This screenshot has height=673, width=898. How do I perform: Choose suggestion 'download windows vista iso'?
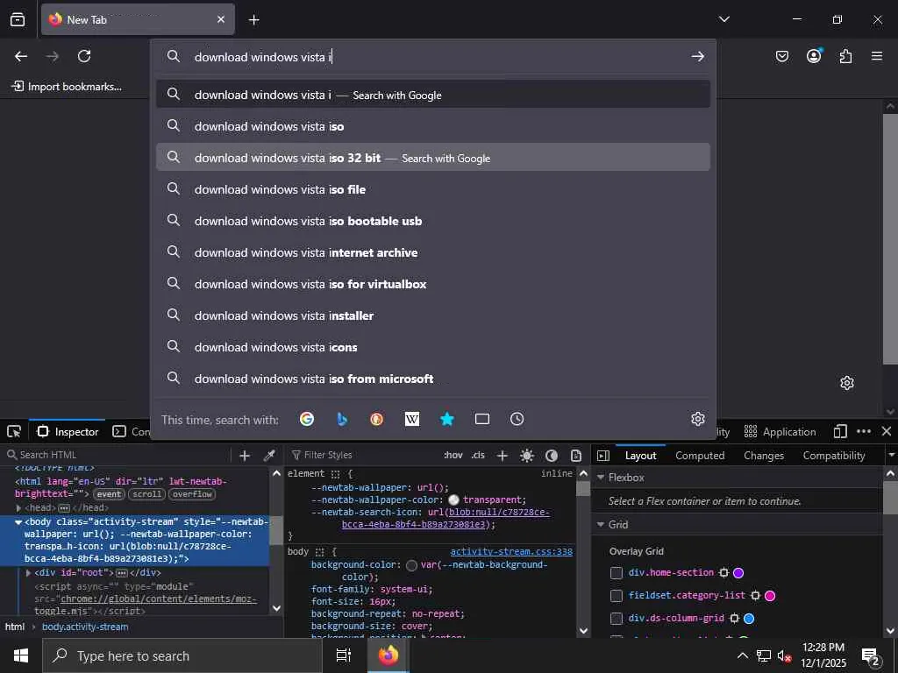(x=433, y=126)
